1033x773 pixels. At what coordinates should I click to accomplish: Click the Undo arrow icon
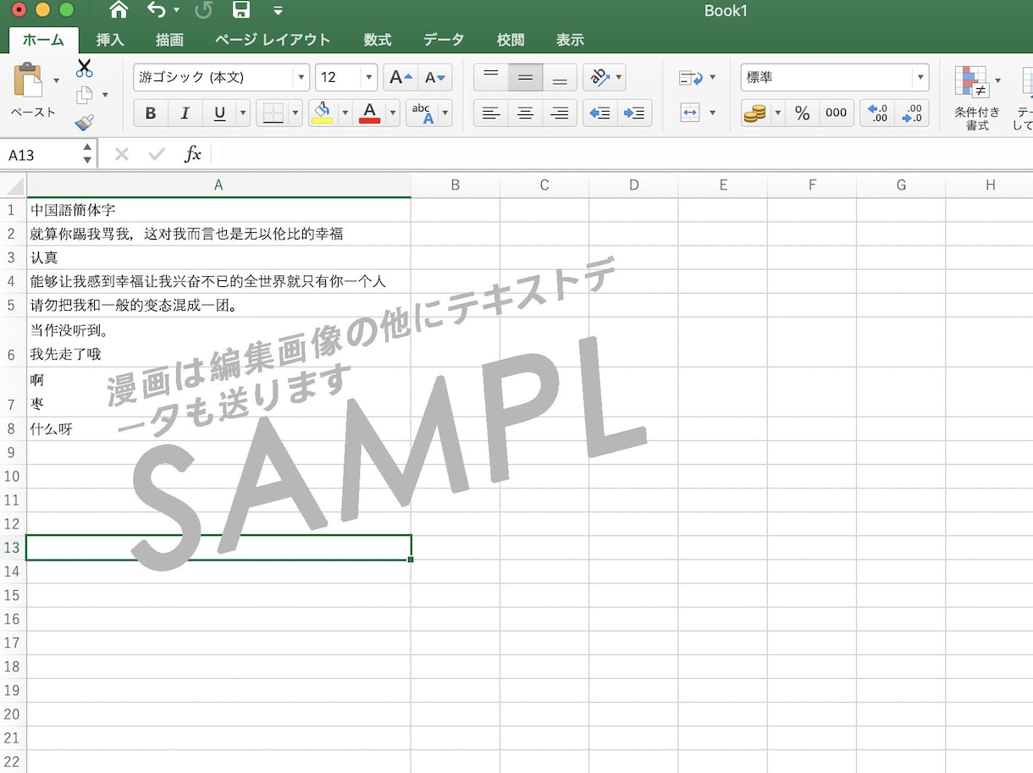(x=156, y=10)
